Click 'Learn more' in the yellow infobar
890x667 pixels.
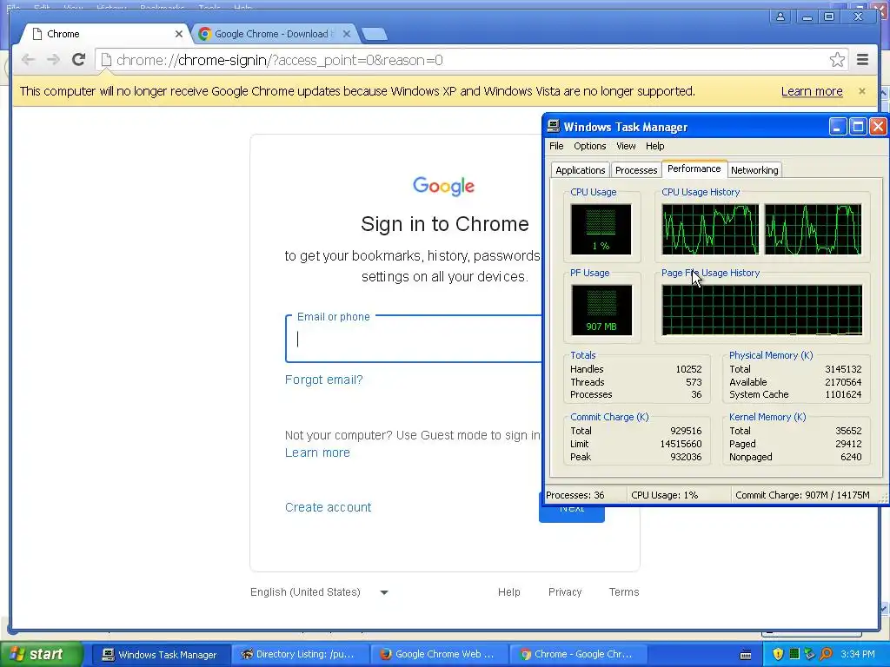pyautogui.click(x=812, y=91)
